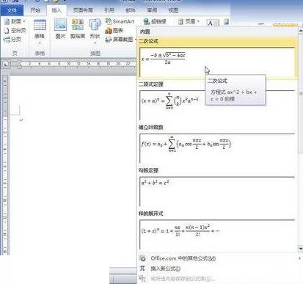The image size is (303, 284).
Task: Switch to the 审阅 (Review) tab
Action: [152, 10]
